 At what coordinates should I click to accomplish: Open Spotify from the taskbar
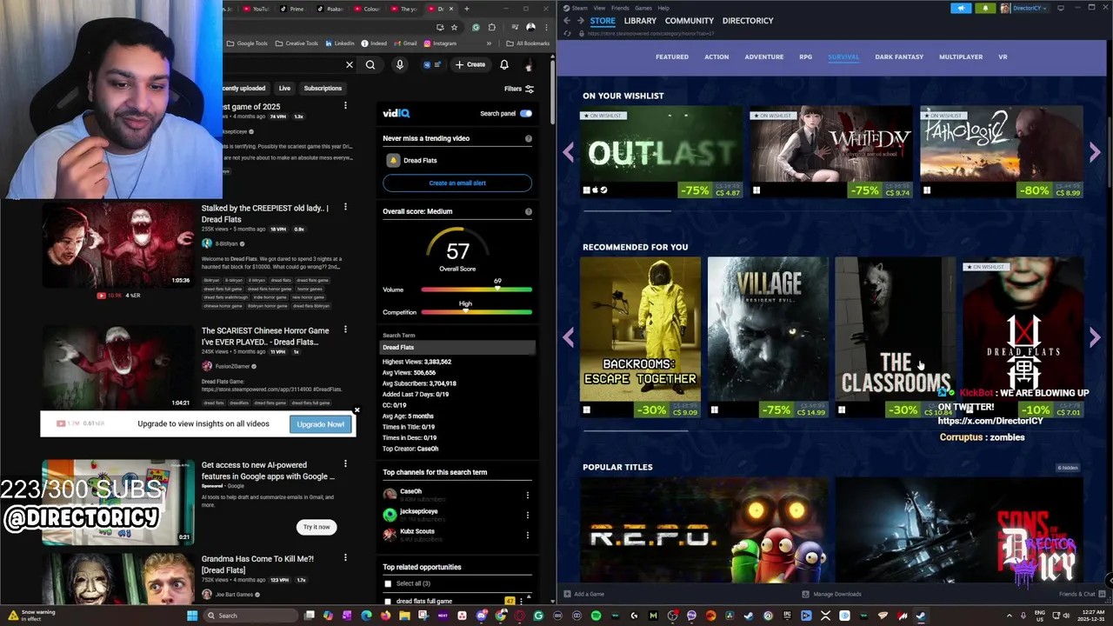(596, 616)
